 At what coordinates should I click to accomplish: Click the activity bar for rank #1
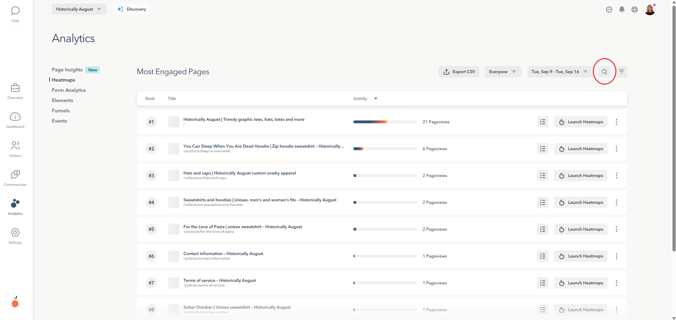click(x=385, y=122)
